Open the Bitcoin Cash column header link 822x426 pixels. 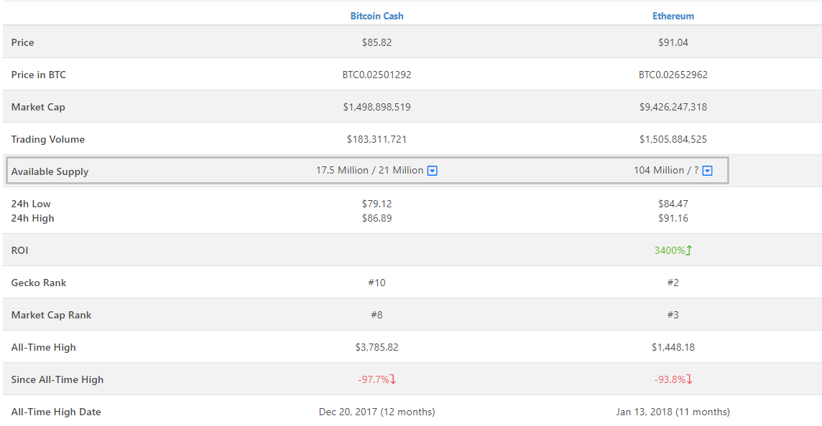pyautogui.click(x=377, y=16)
